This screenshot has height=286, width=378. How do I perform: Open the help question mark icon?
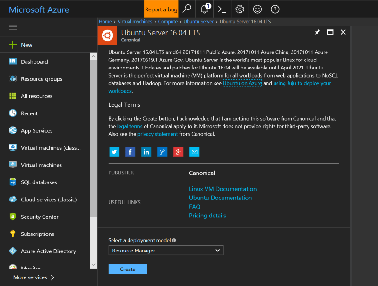coord(275,9)
